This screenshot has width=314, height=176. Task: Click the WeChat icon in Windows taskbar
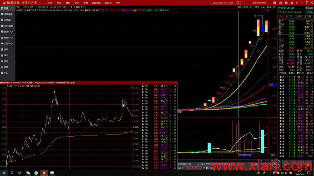click(x=28, y=173)
